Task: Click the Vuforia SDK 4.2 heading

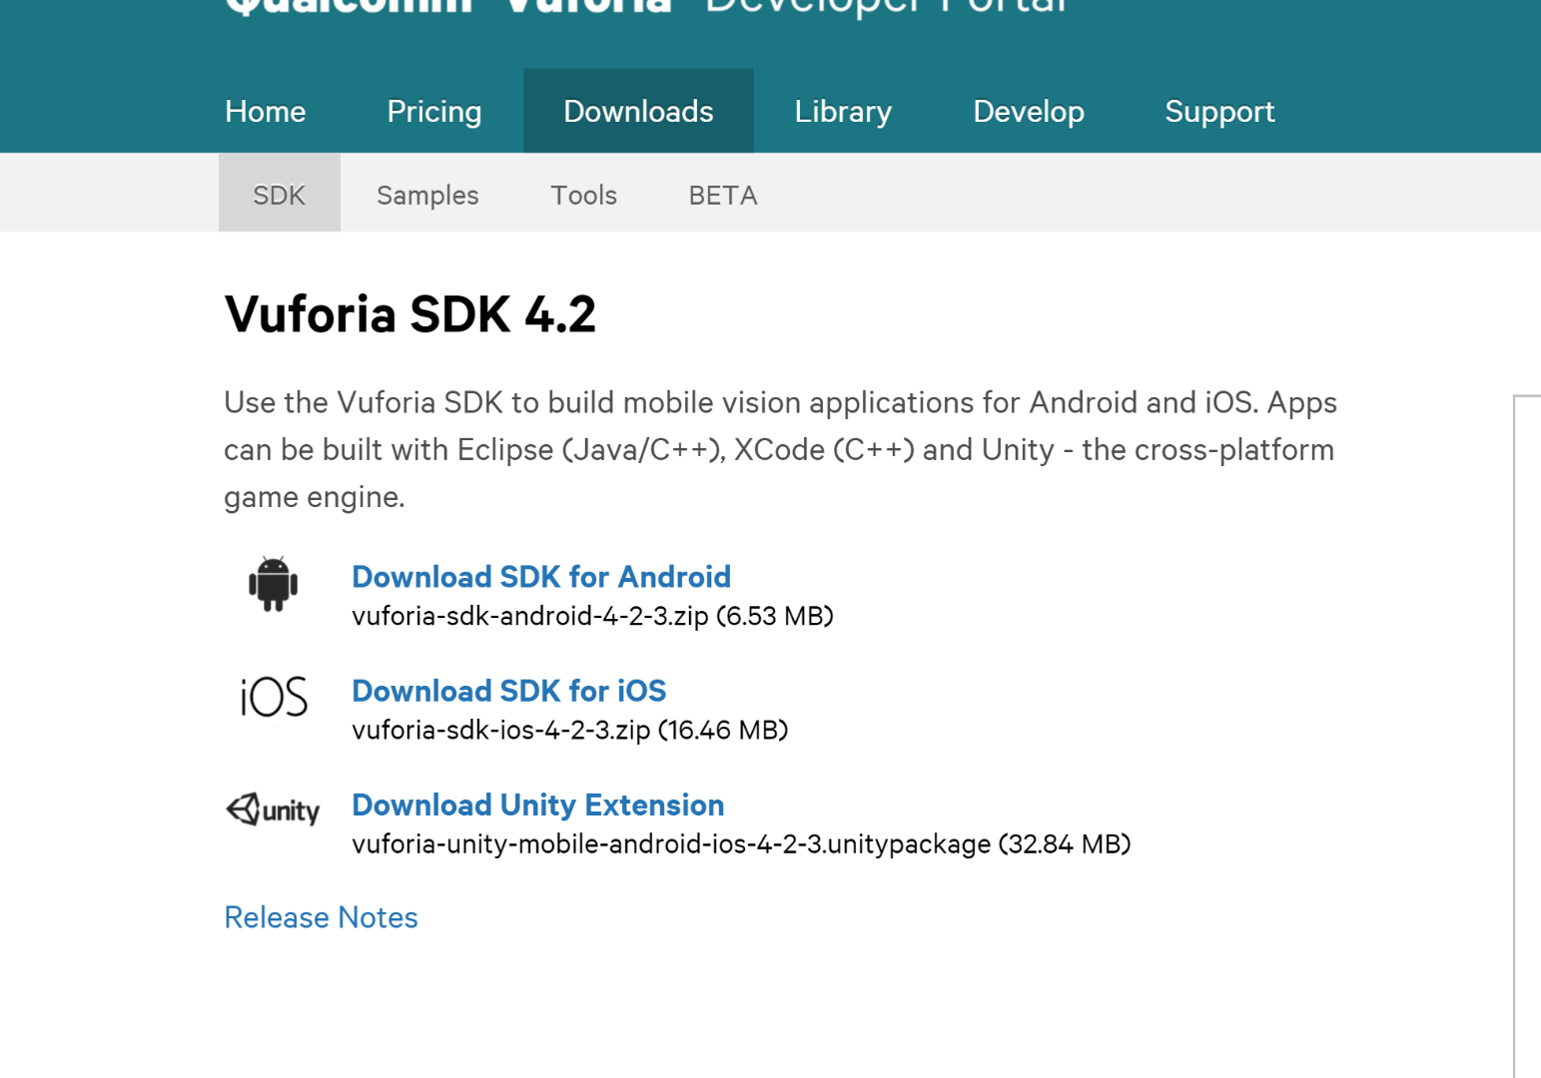Action: 410,314
